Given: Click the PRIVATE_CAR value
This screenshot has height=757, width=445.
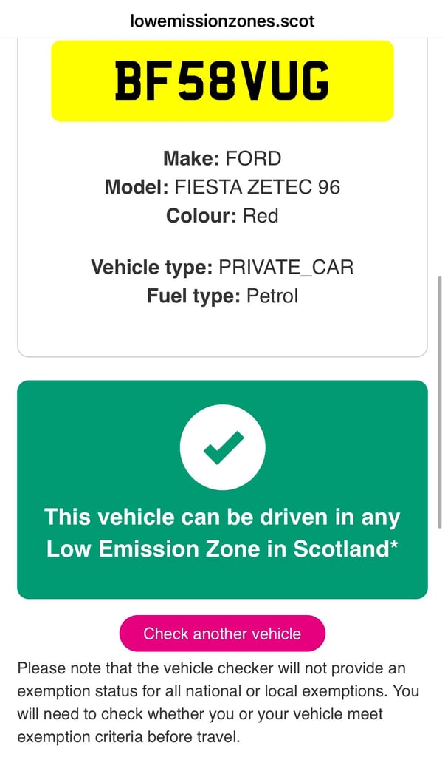Looking at the screenshot, I should click(286, 267).
